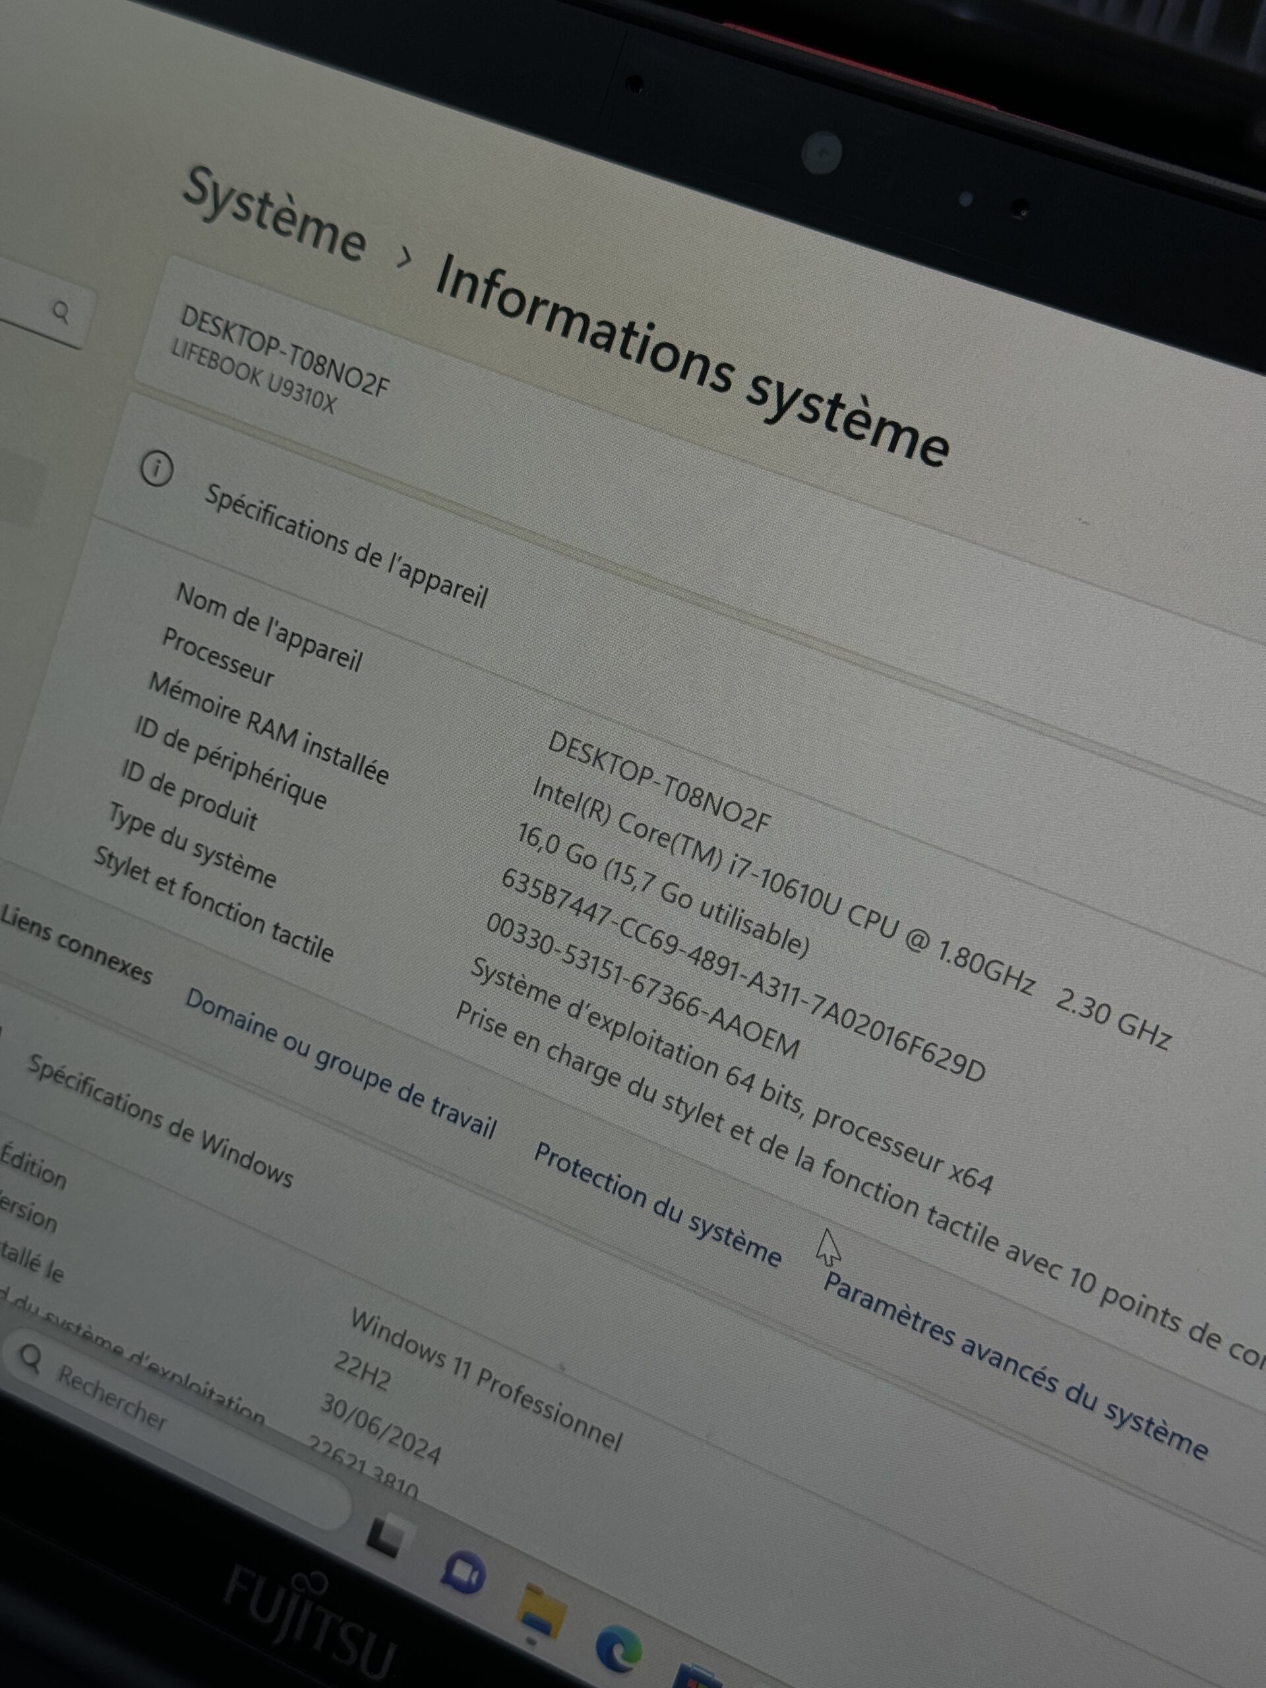This screenshot has height=1688, width=1266.
Task: Click the Intel Core i7-10610U processor value
Action: click(x=851, y=913)
